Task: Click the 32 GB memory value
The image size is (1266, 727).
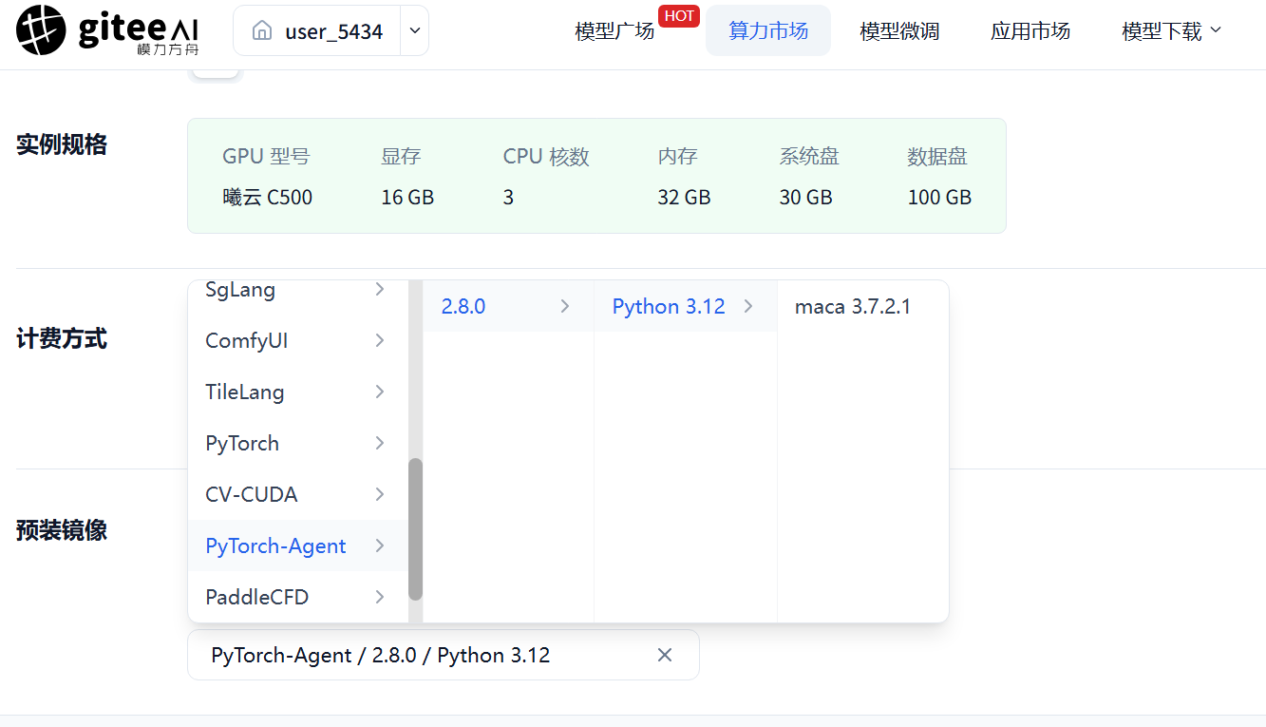Action: [684, 198]
